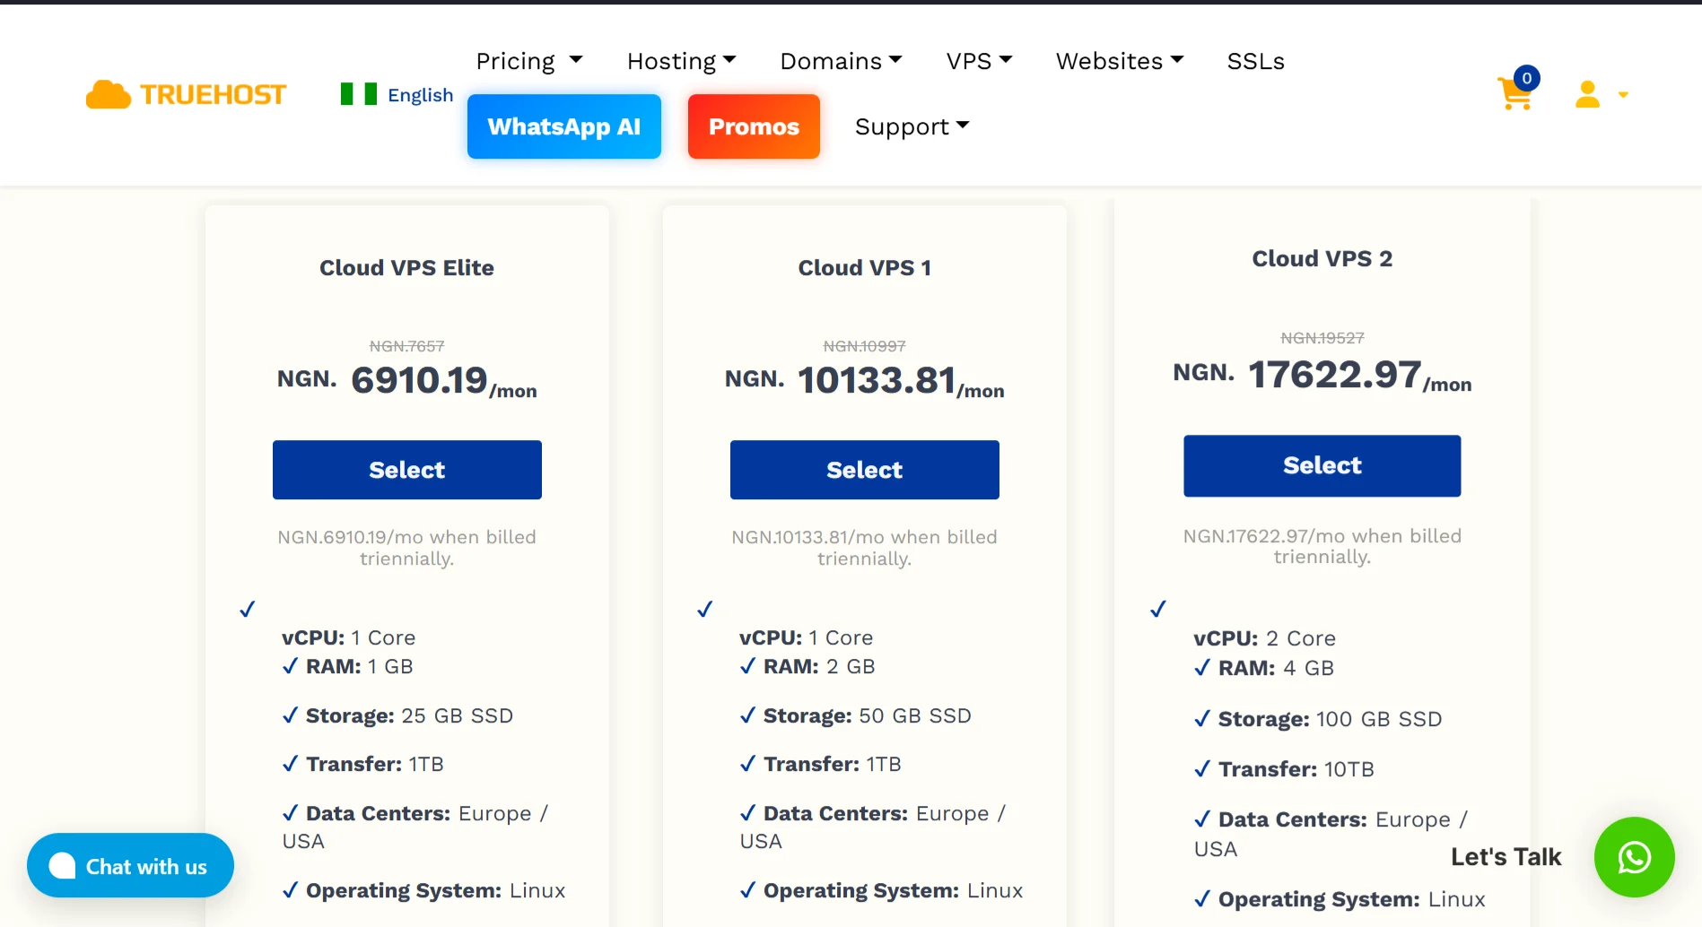Switch language via English link
This screenshot has width=1702, height=927.
tap(420, 95)
